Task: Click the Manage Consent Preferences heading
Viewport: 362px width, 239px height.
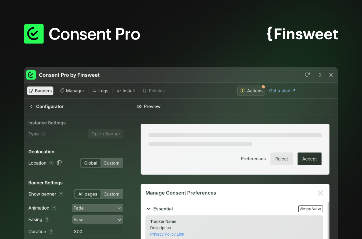Action: (181, 193)
